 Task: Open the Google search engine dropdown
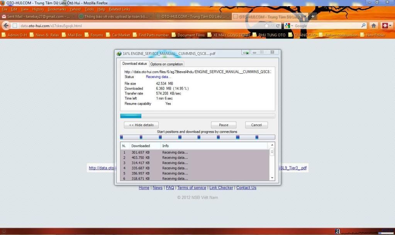pyautogui.click(x=289, y=26)
